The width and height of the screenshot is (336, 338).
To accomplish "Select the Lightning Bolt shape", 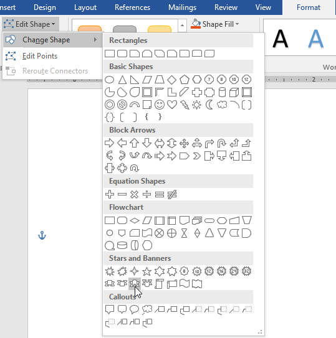I will pos(185,105).
